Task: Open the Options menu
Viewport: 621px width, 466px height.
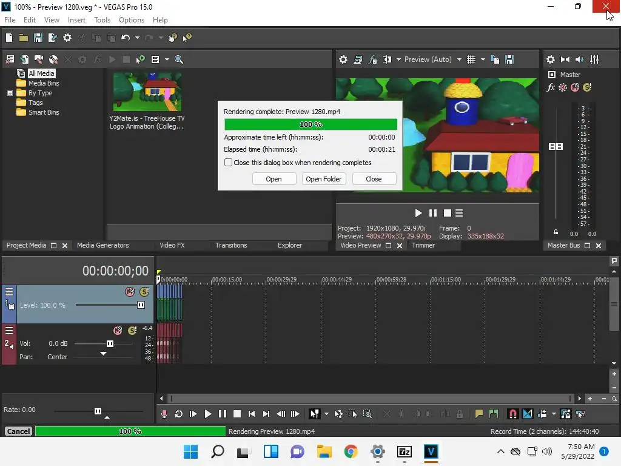Action: 132,20
